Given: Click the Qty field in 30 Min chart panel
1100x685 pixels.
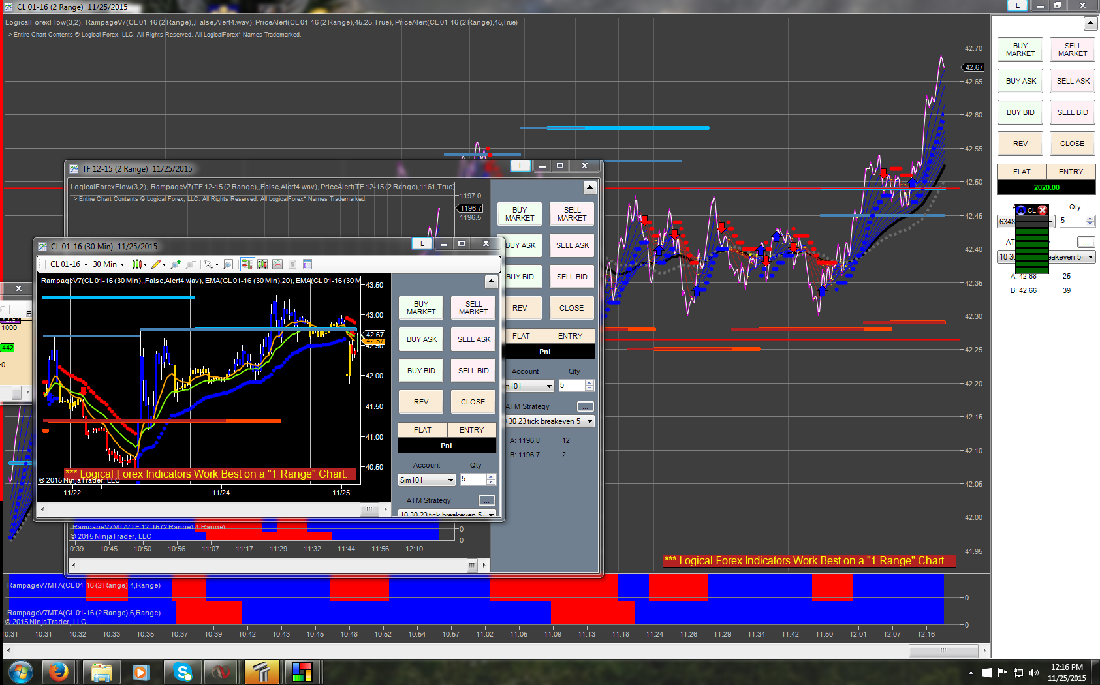Looking at the screenshot, I should coord(473,479).
